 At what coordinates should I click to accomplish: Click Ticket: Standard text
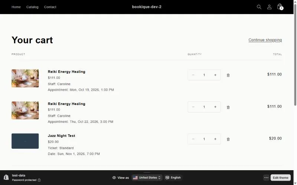click(61, 148)
